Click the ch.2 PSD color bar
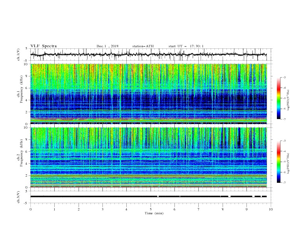Screen dimensions: 305x235 [279, 162]
